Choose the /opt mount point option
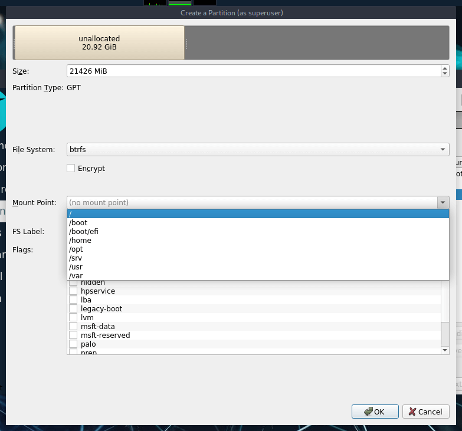The image size is (462, 431). tap(258, 249)
